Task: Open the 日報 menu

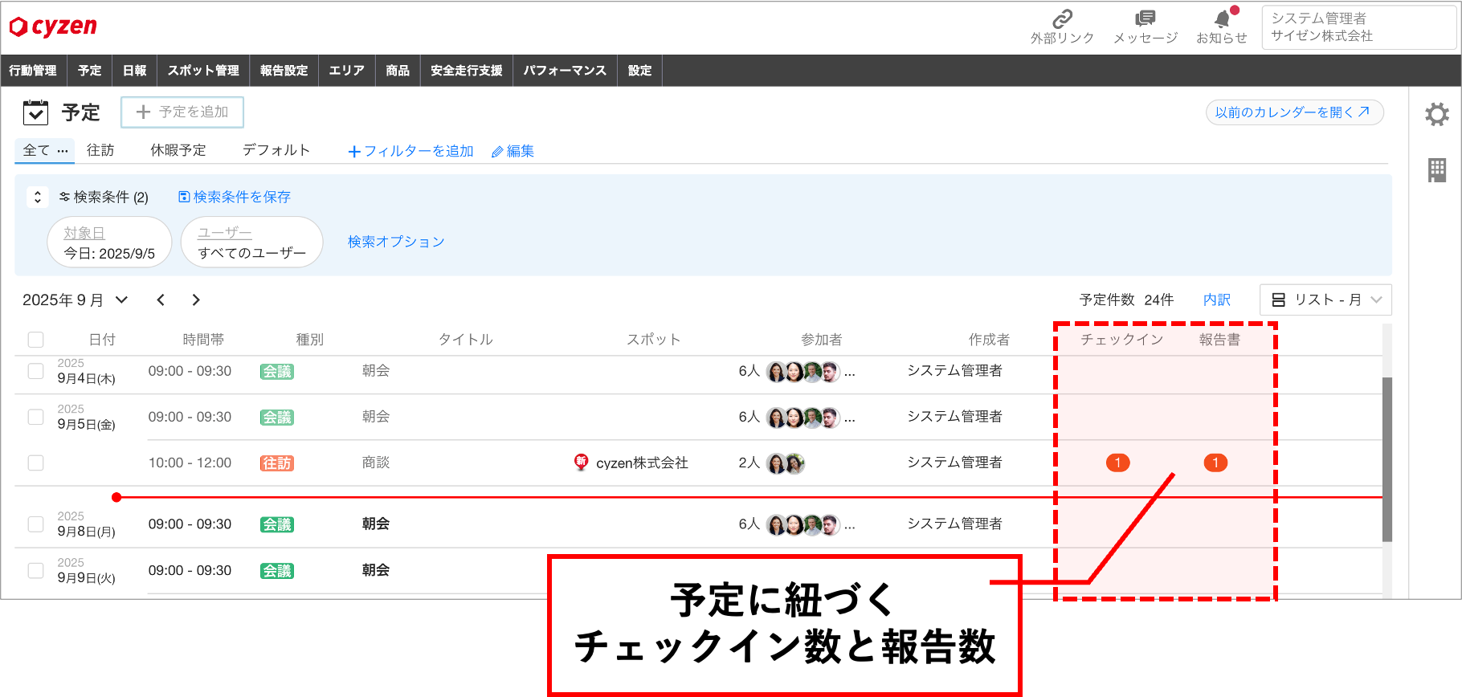Action: (x=134, y=71)
